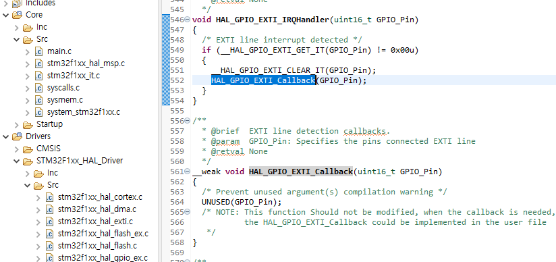The height and width of the screenshot is (262, 556).
Task: Open sysmem.c file
Action: (65, 100)
